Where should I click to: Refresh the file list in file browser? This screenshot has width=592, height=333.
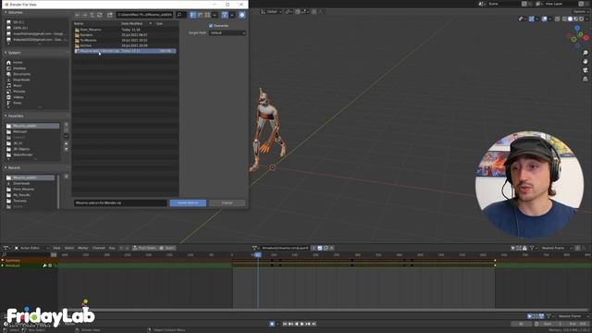pyautogui.click(x=100, y=15)
